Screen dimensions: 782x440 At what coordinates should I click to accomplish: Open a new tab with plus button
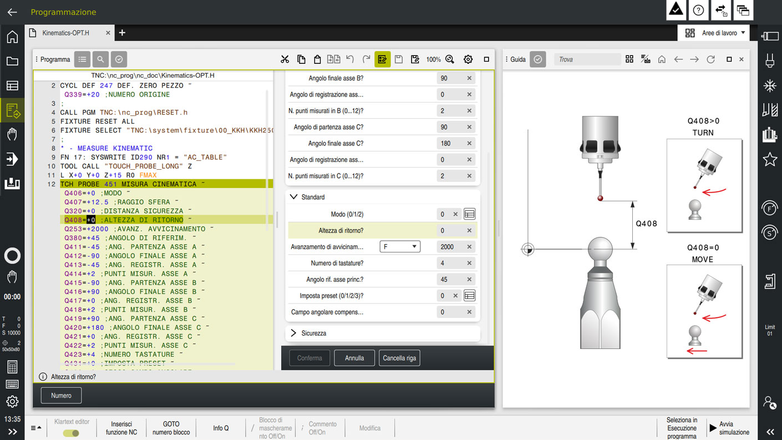pos(122,33)
